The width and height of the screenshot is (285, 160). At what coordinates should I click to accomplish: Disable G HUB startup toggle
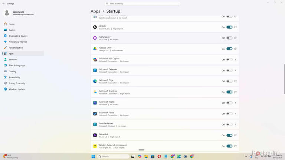(229, 27)
